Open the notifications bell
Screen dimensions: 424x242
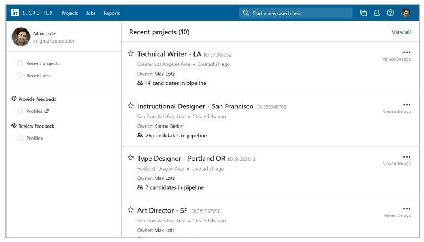pos(377,13)
